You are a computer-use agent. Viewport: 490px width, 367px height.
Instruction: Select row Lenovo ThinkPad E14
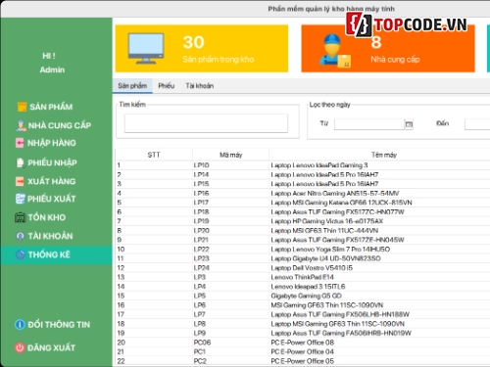(x=303, y=277)
